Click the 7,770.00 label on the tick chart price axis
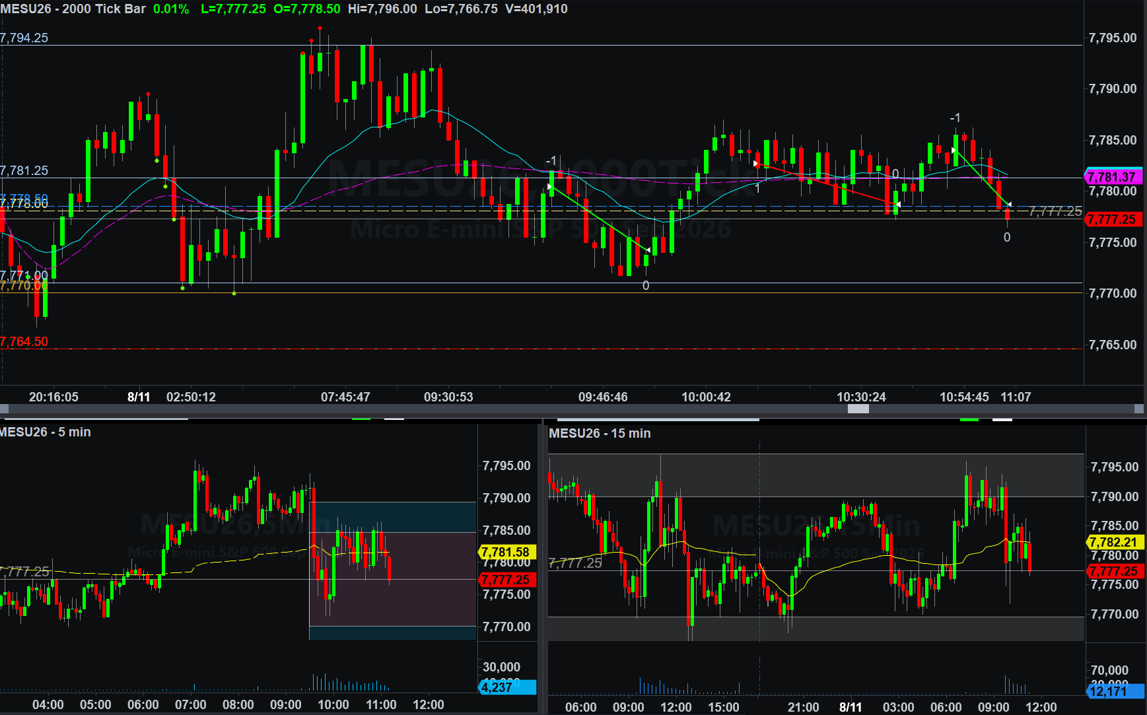 tap(1113, 293)
